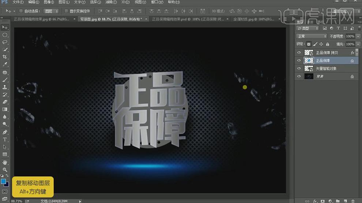Open the 滤镜 menu
This screenshot has width=362, height=203.
coord(111,2)
